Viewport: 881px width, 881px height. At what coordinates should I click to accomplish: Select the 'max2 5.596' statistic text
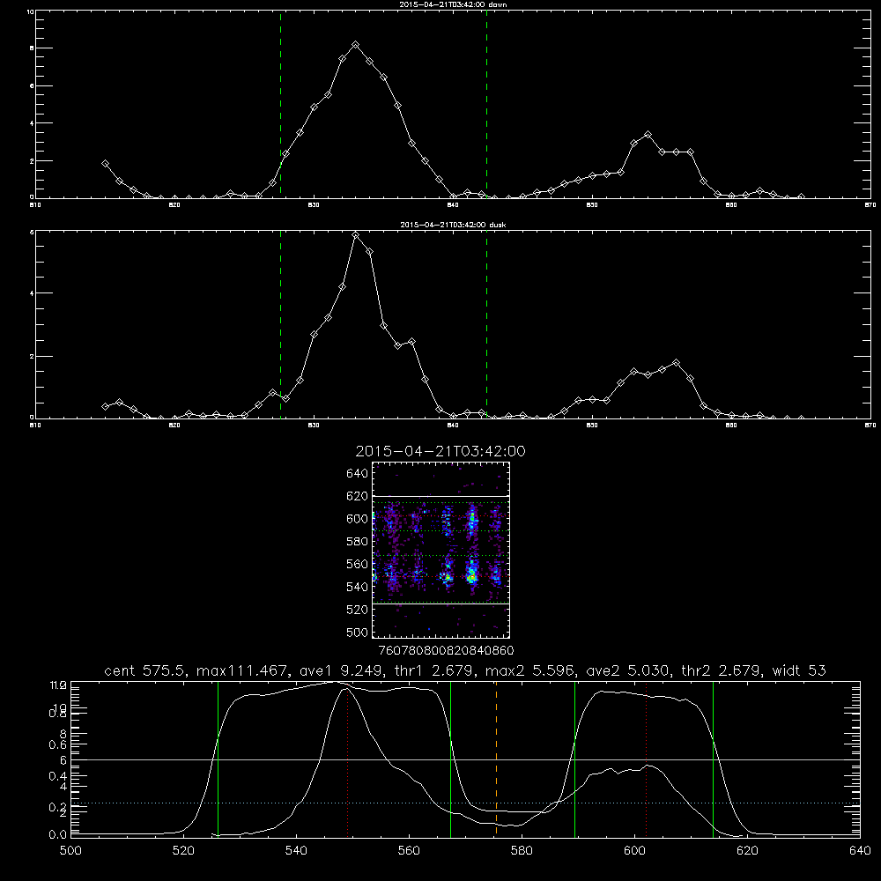point(528,670)
